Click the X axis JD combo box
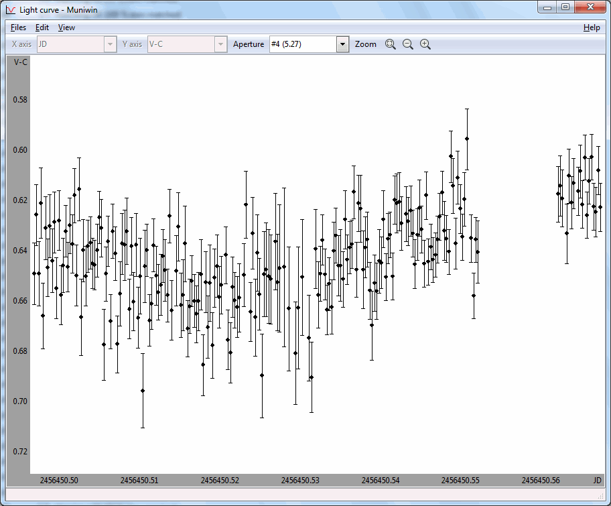This screenshot has height=506, width=611. pyautogui.click(x=76, y=44)
